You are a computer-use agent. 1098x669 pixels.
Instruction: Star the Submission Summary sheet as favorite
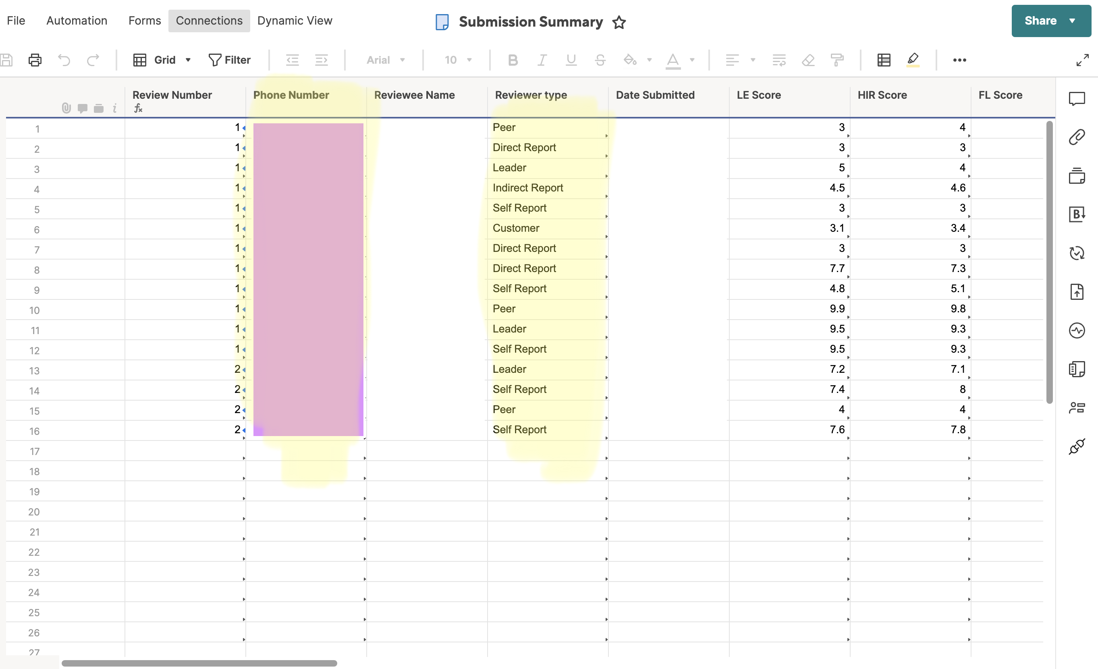pos(619,22)
